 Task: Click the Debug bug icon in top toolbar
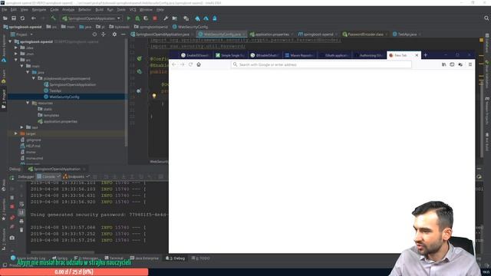[x=137, y=18]
